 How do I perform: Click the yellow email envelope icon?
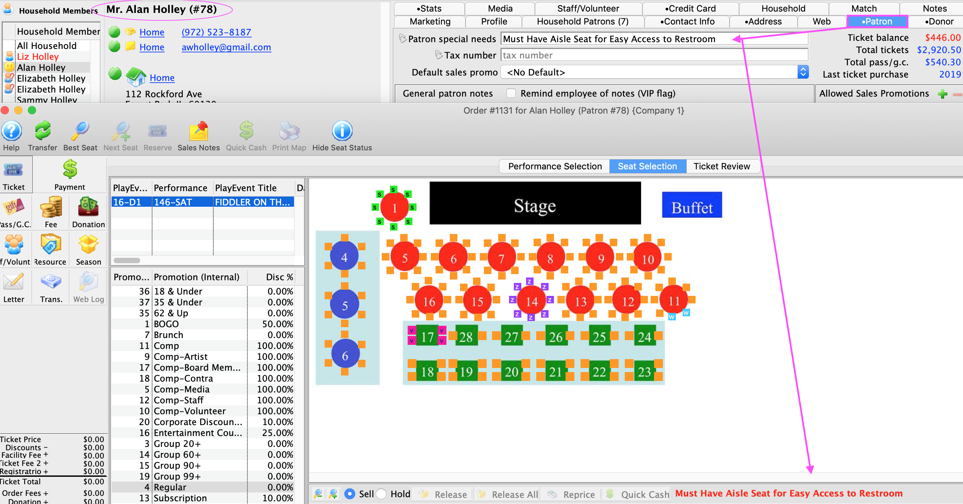pos(130,47)
